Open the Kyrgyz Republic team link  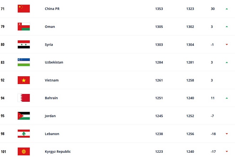pyautogui.click(x=58, y=152)
